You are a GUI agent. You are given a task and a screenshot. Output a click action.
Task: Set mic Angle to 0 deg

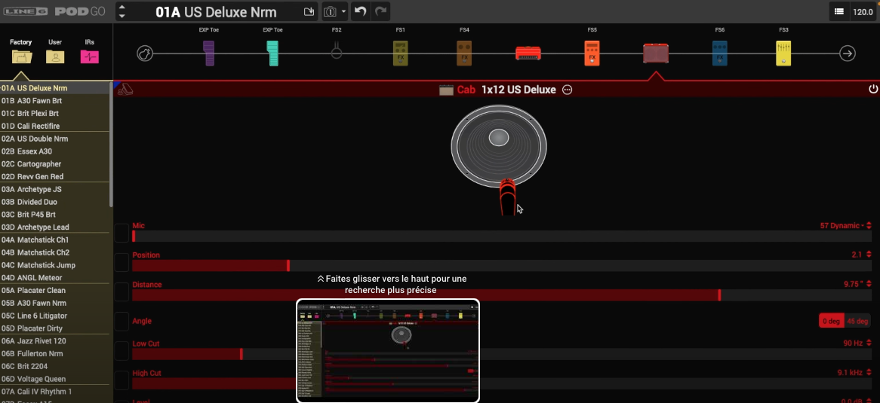831,321
